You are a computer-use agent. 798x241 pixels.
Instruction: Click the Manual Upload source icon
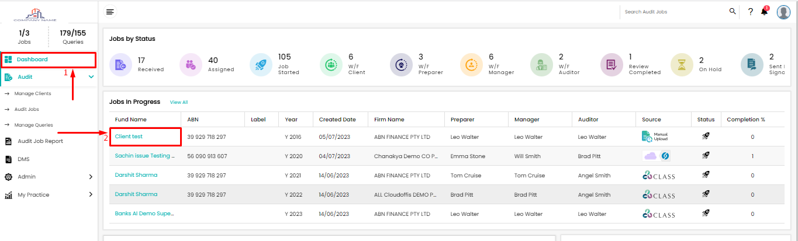pyautogui.click(x=655, y=137)
